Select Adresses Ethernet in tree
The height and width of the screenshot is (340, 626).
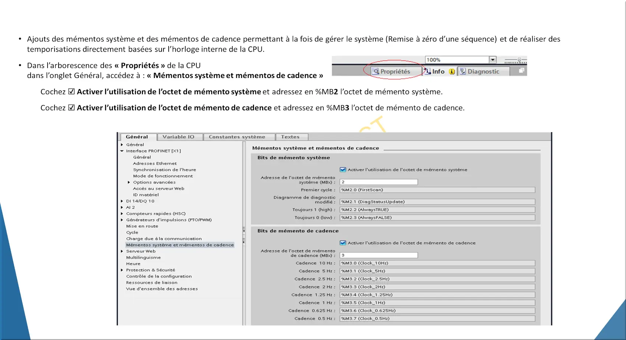click(x=155, y=163)
